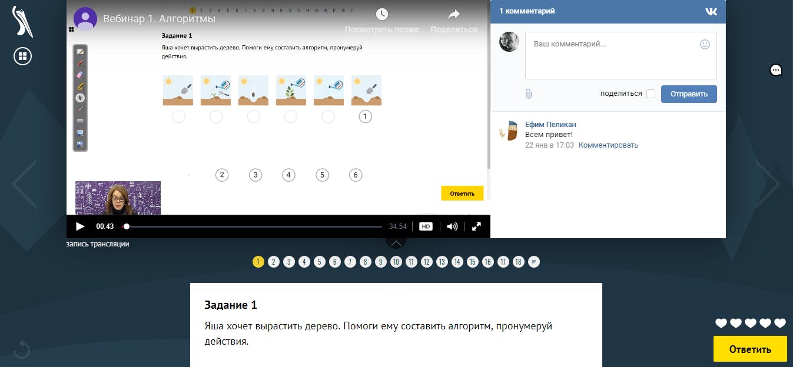This screenshot has width=793, height=367.
Task: Tick the поделиться checkbox
Action: pyautogui.click(x=651, y=94)
